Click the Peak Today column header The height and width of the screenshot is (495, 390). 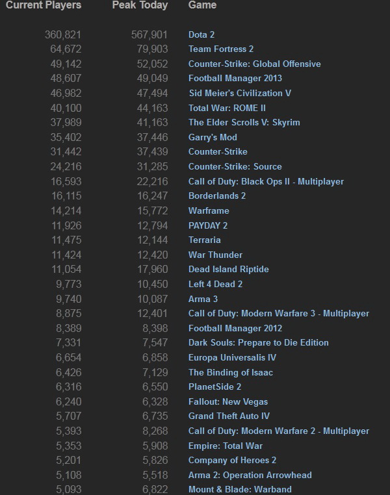point(140,5)
